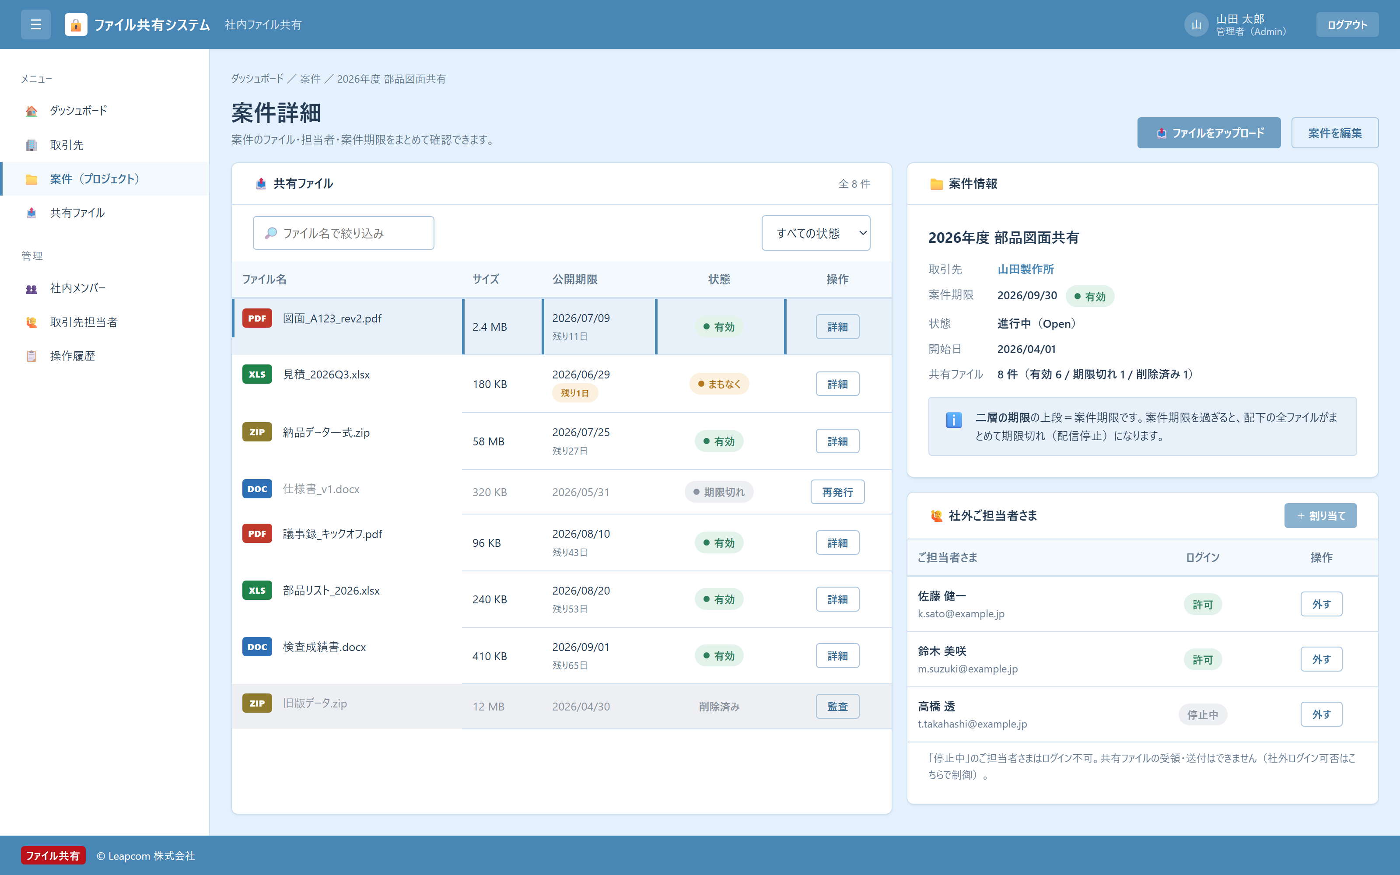
Task: Open 詳細 for 部品リスト_2026.xlsx
Action: [837, 599]
